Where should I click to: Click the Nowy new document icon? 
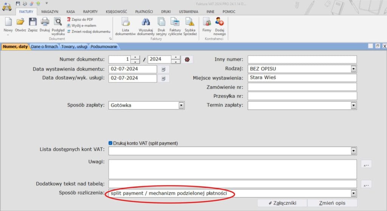click(x=8, y=23)
